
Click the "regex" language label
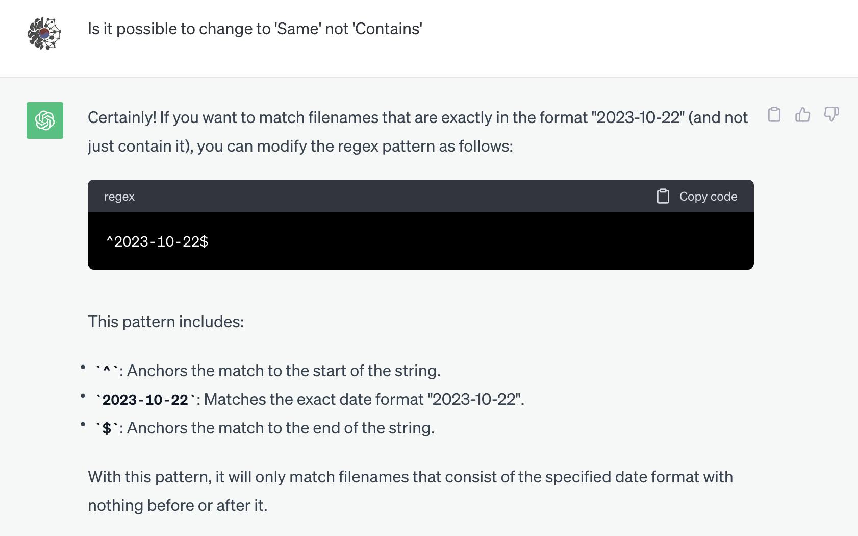tap(119, 197)
